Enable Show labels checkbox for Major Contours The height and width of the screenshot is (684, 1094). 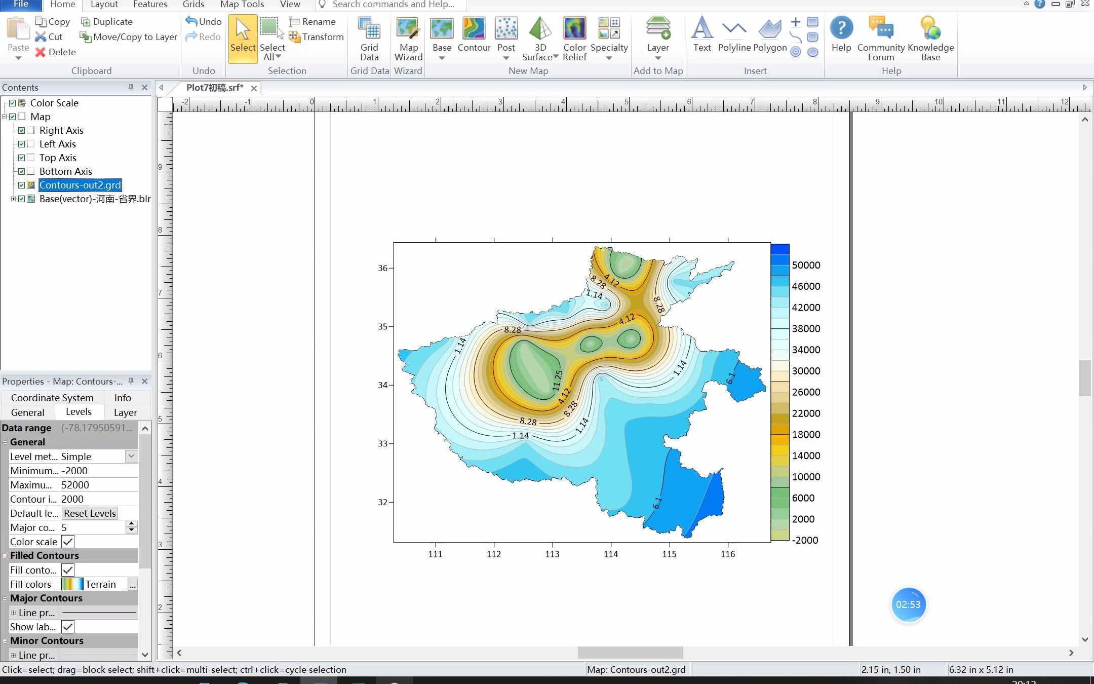pyautogui.click(x=68, y=626)
